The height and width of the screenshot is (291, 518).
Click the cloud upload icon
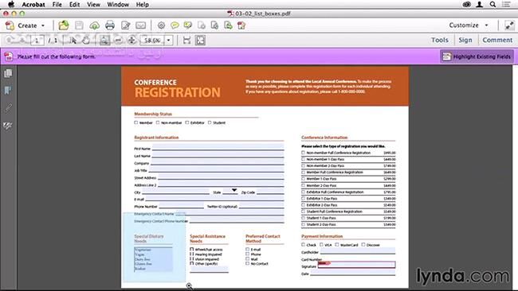[x=95, y=25]
